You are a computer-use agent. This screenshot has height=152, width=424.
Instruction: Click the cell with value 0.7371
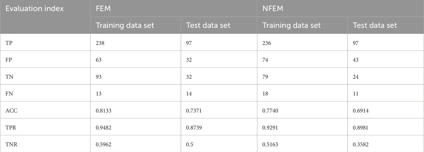pos(219,110)
